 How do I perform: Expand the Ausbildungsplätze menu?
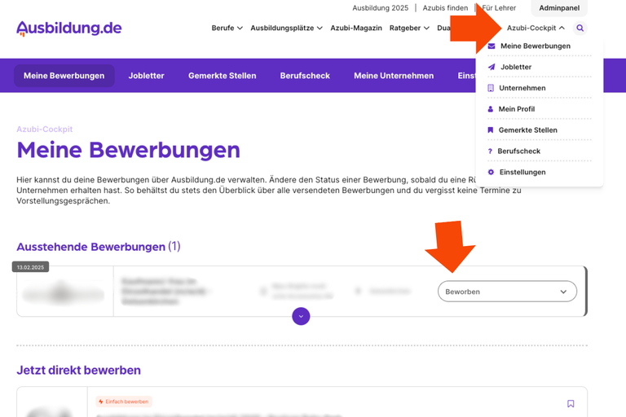coord(286,28)
